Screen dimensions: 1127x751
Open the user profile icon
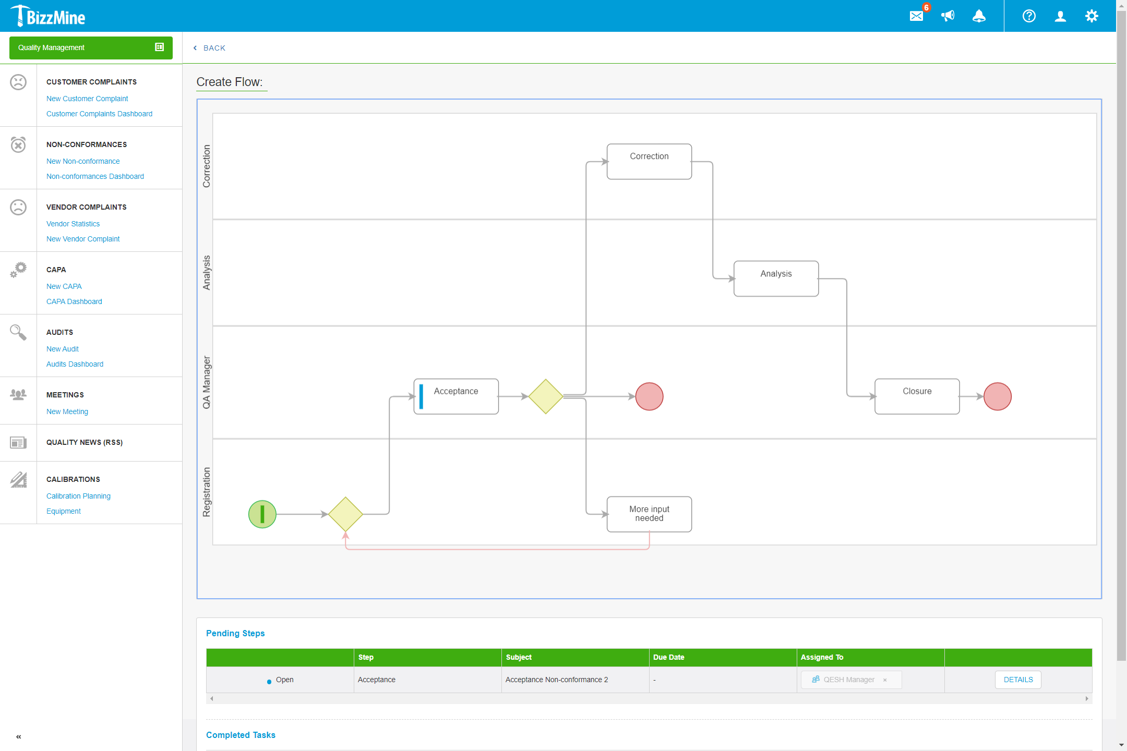(1060, 16)
